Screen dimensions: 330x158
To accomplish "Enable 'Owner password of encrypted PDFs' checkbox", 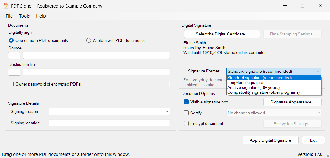I will (x=11, y=84).
